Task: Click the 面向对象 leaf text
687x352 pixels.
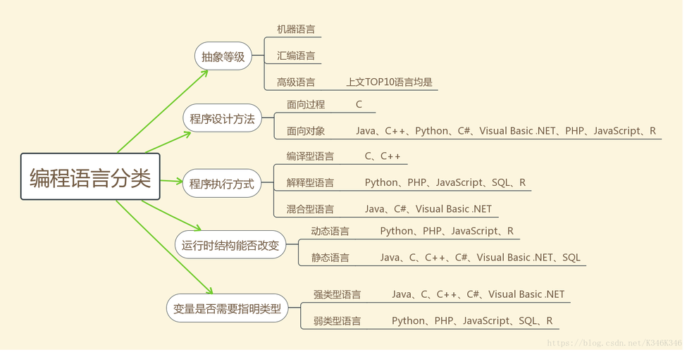Action: (x=306, y=131)
